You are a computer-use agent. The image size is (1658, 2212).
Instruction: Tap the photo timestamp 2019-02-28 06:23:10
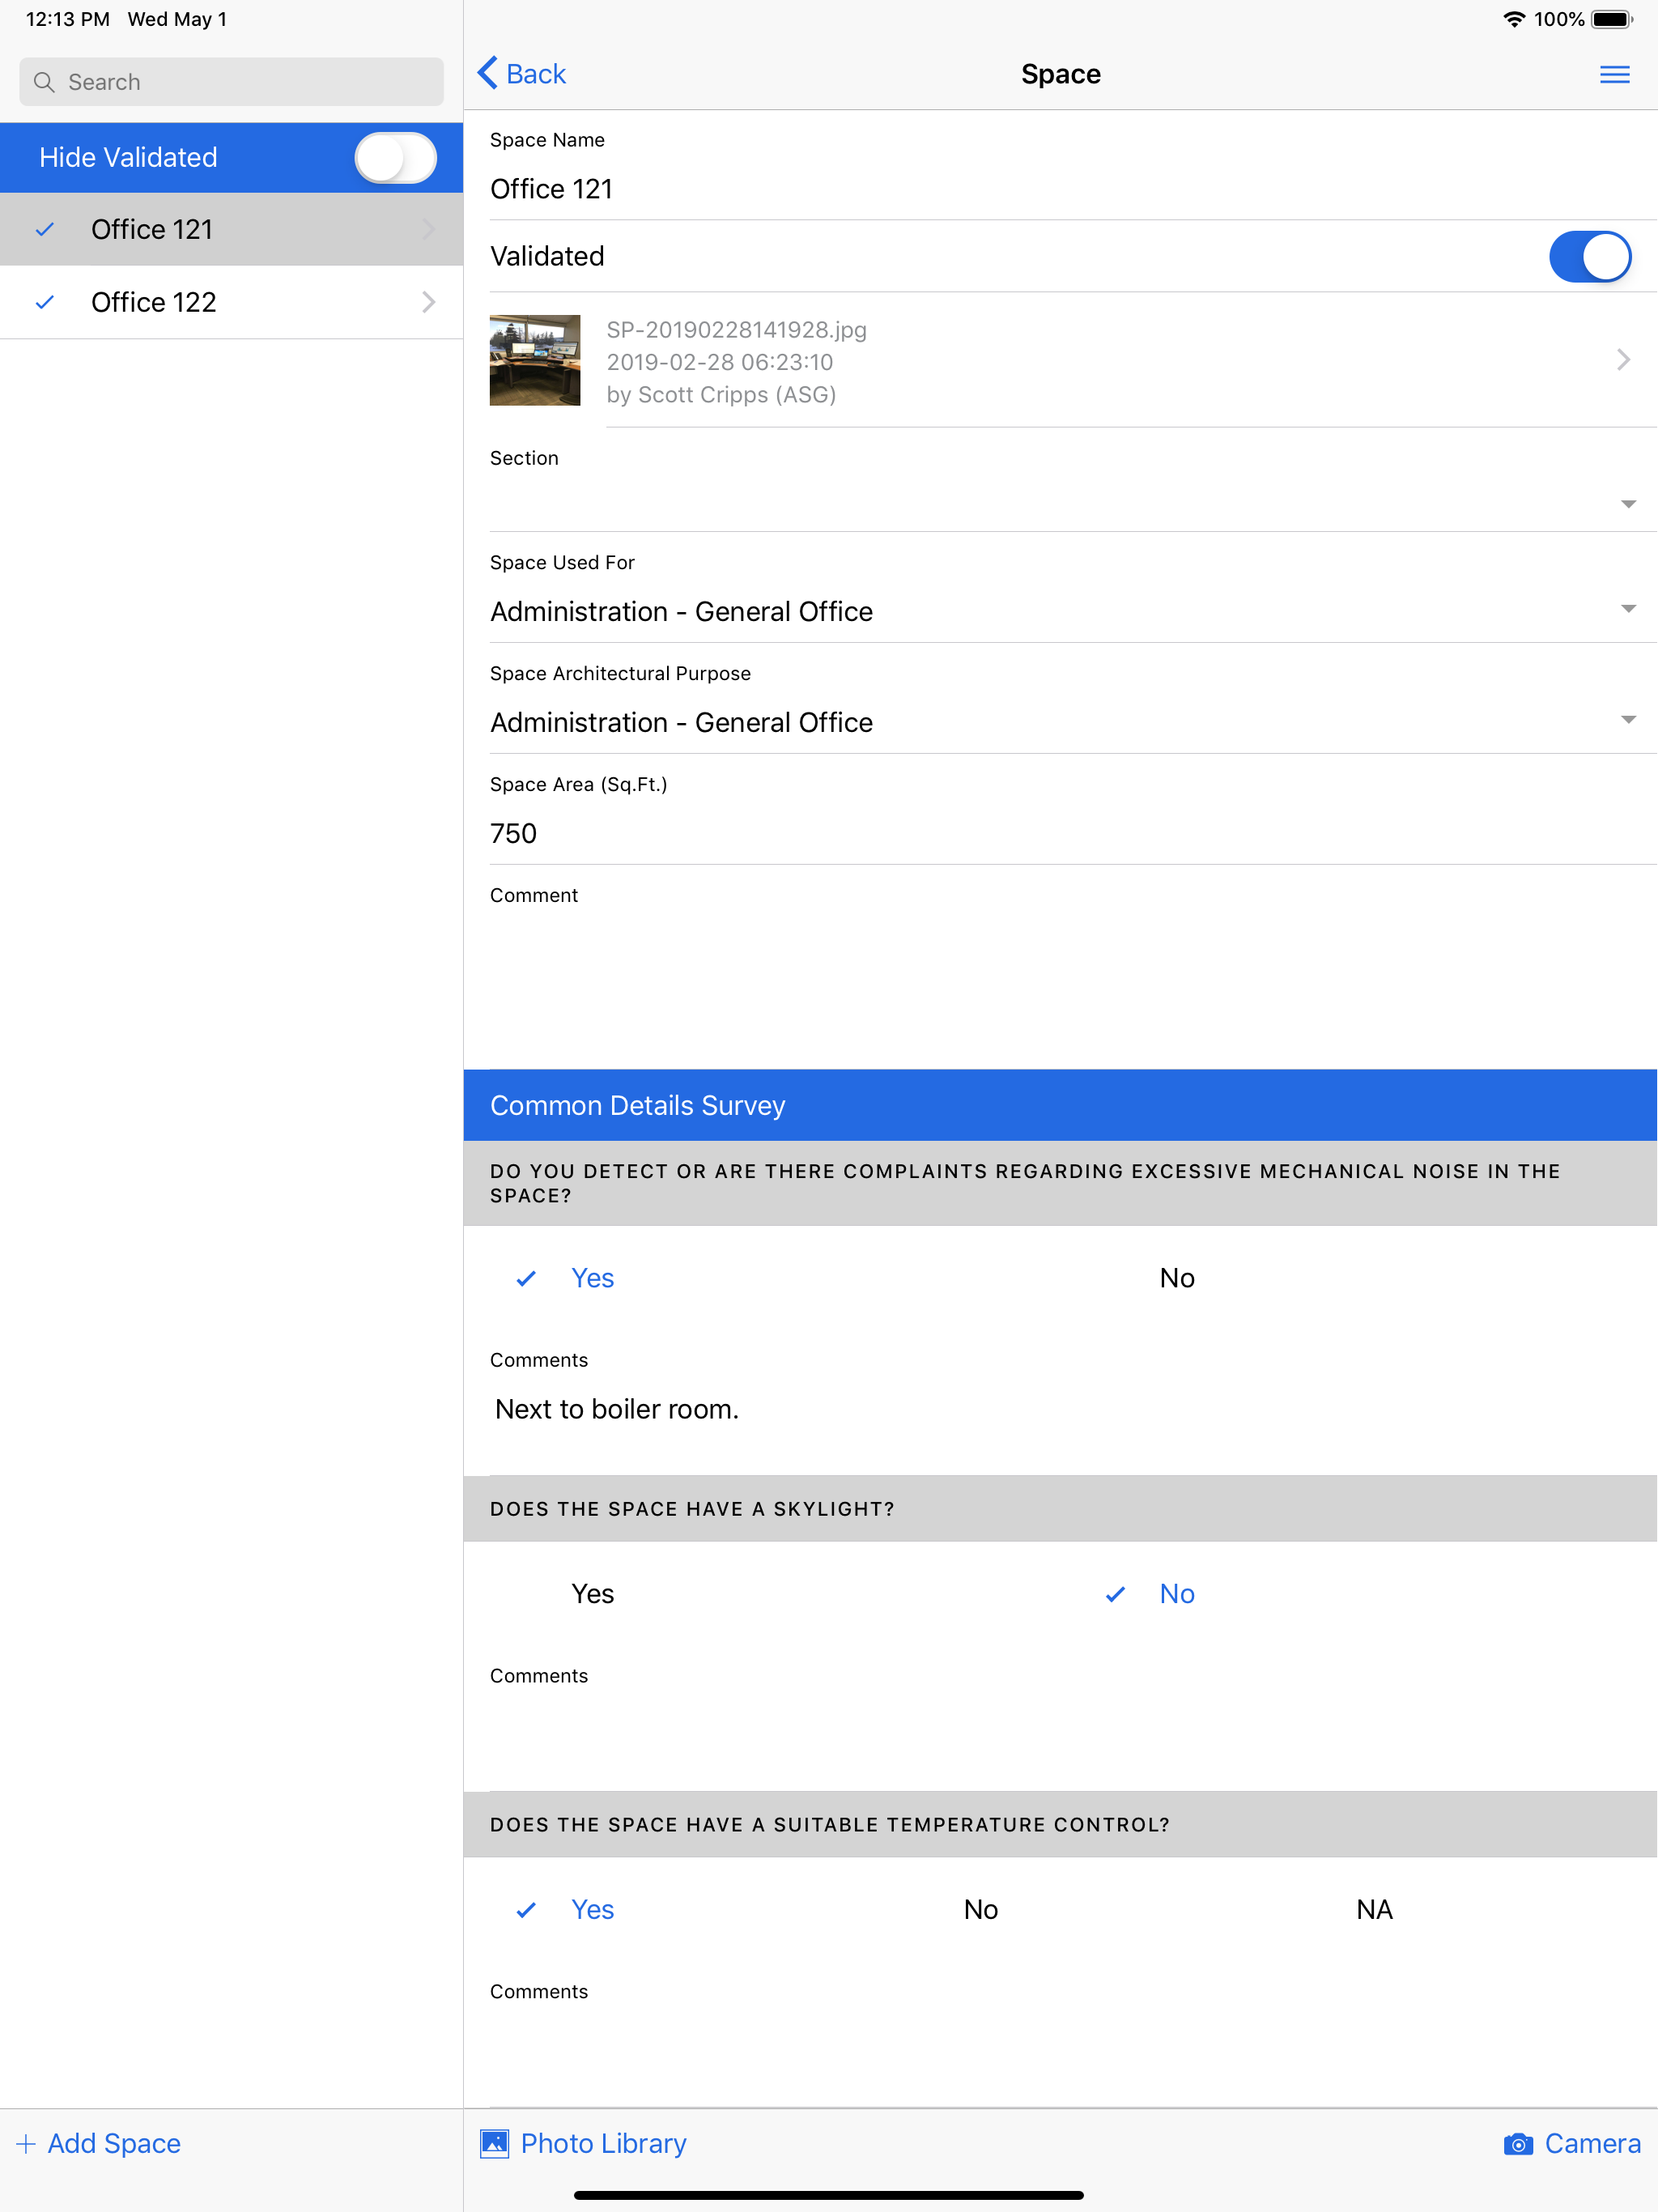click(720, 362)
